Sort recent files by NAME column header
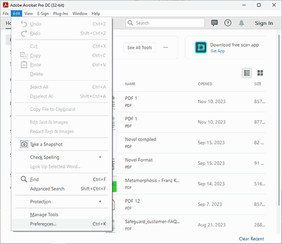Image resolution: width=282 pixels, height=244 pixels. (130, 84)
